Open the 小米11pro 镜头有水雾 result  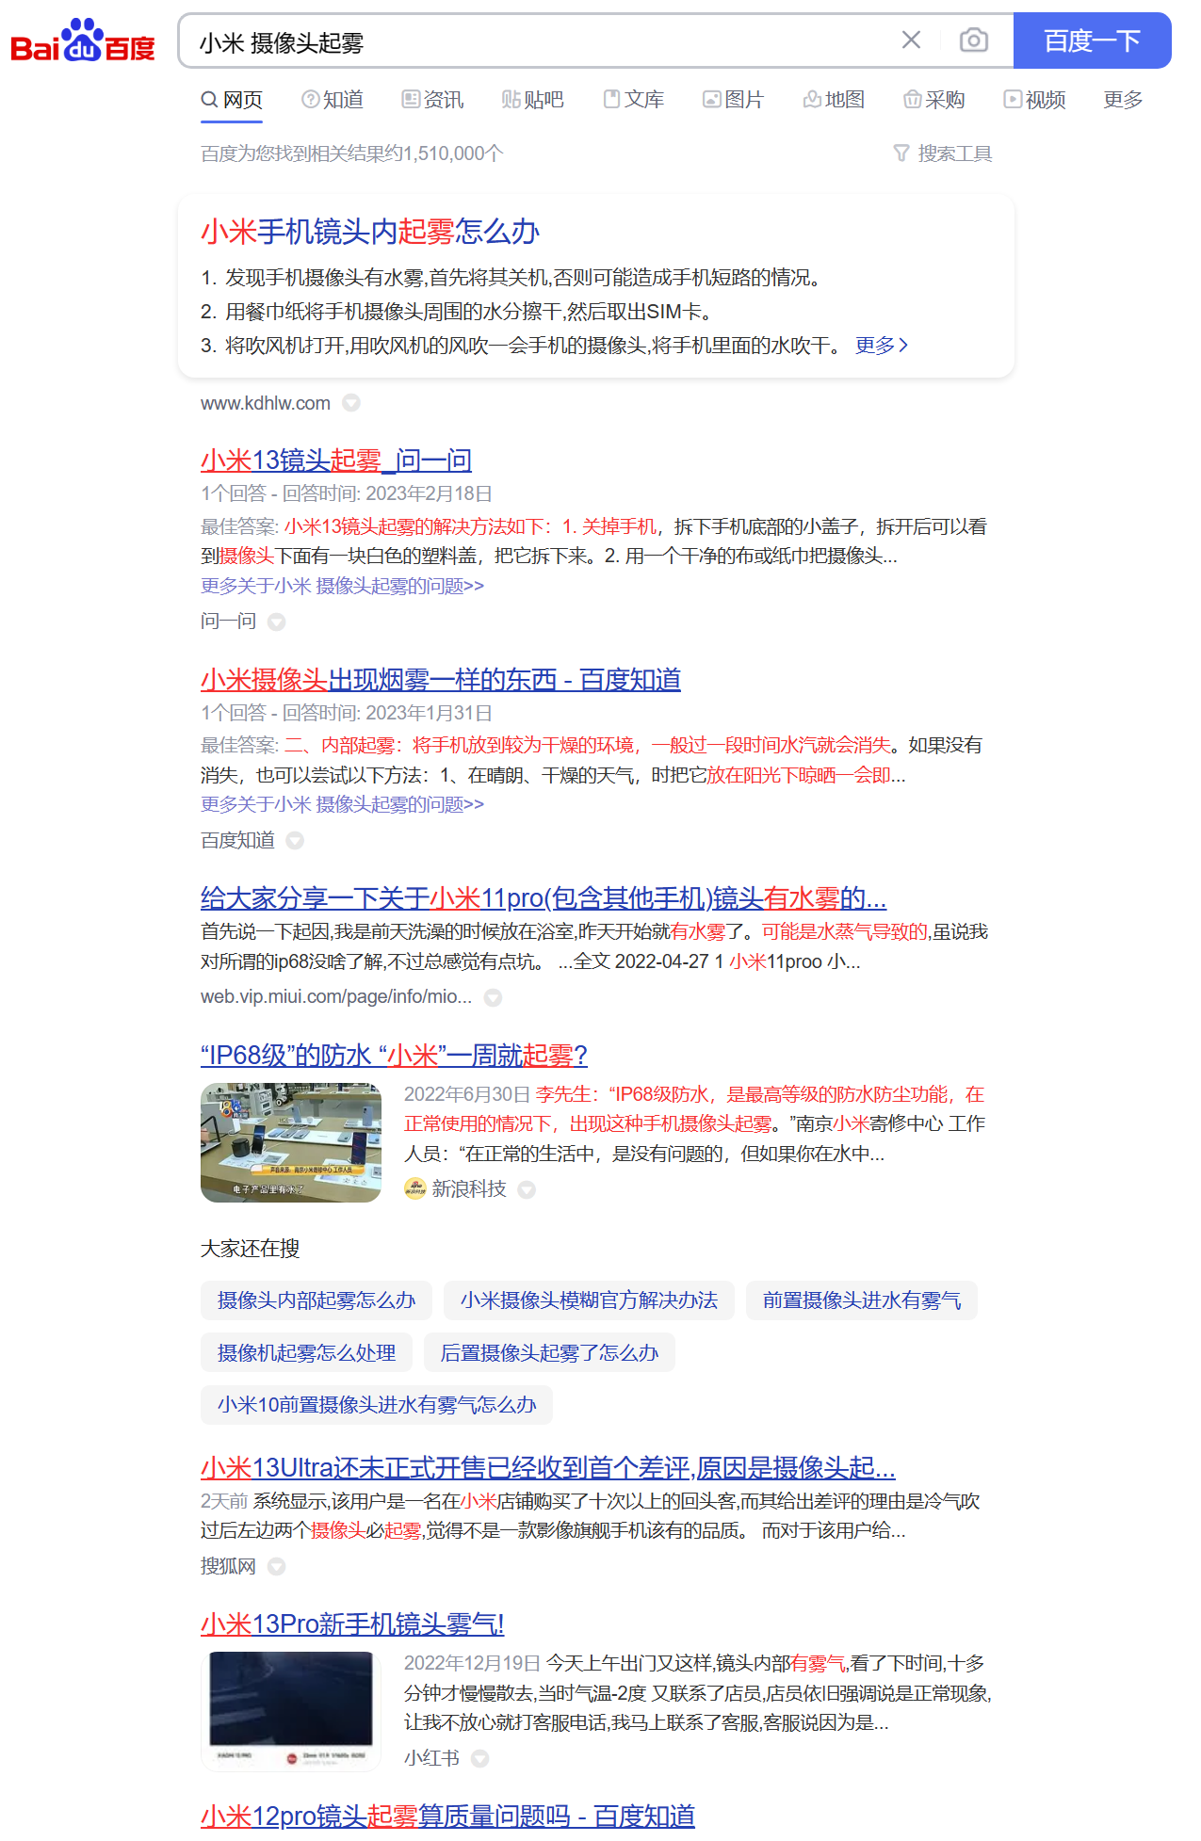tap(544, 898)
